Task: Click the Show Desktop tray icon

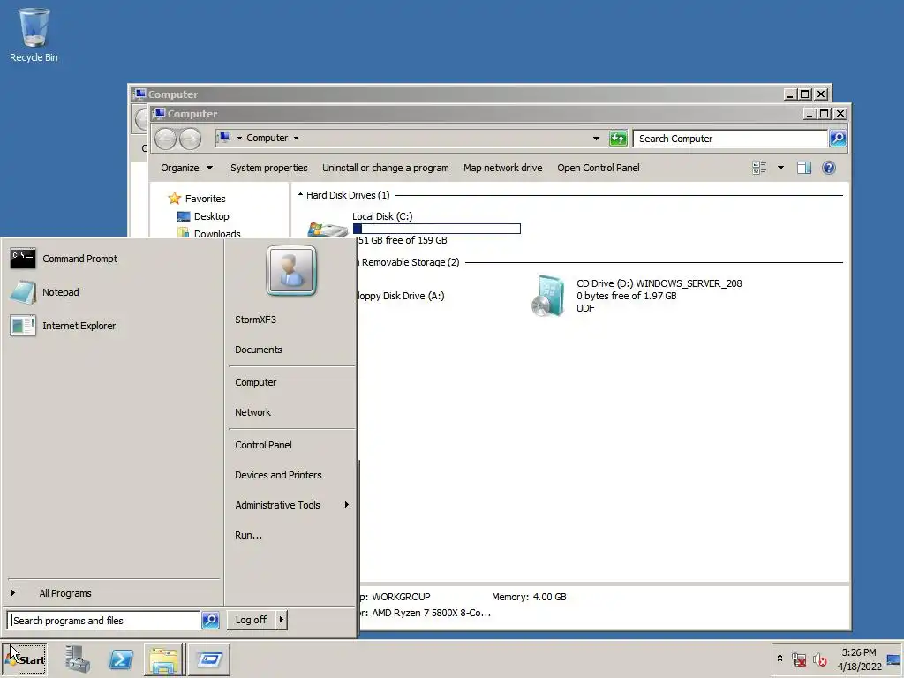Action: click(x=893, y=659)
